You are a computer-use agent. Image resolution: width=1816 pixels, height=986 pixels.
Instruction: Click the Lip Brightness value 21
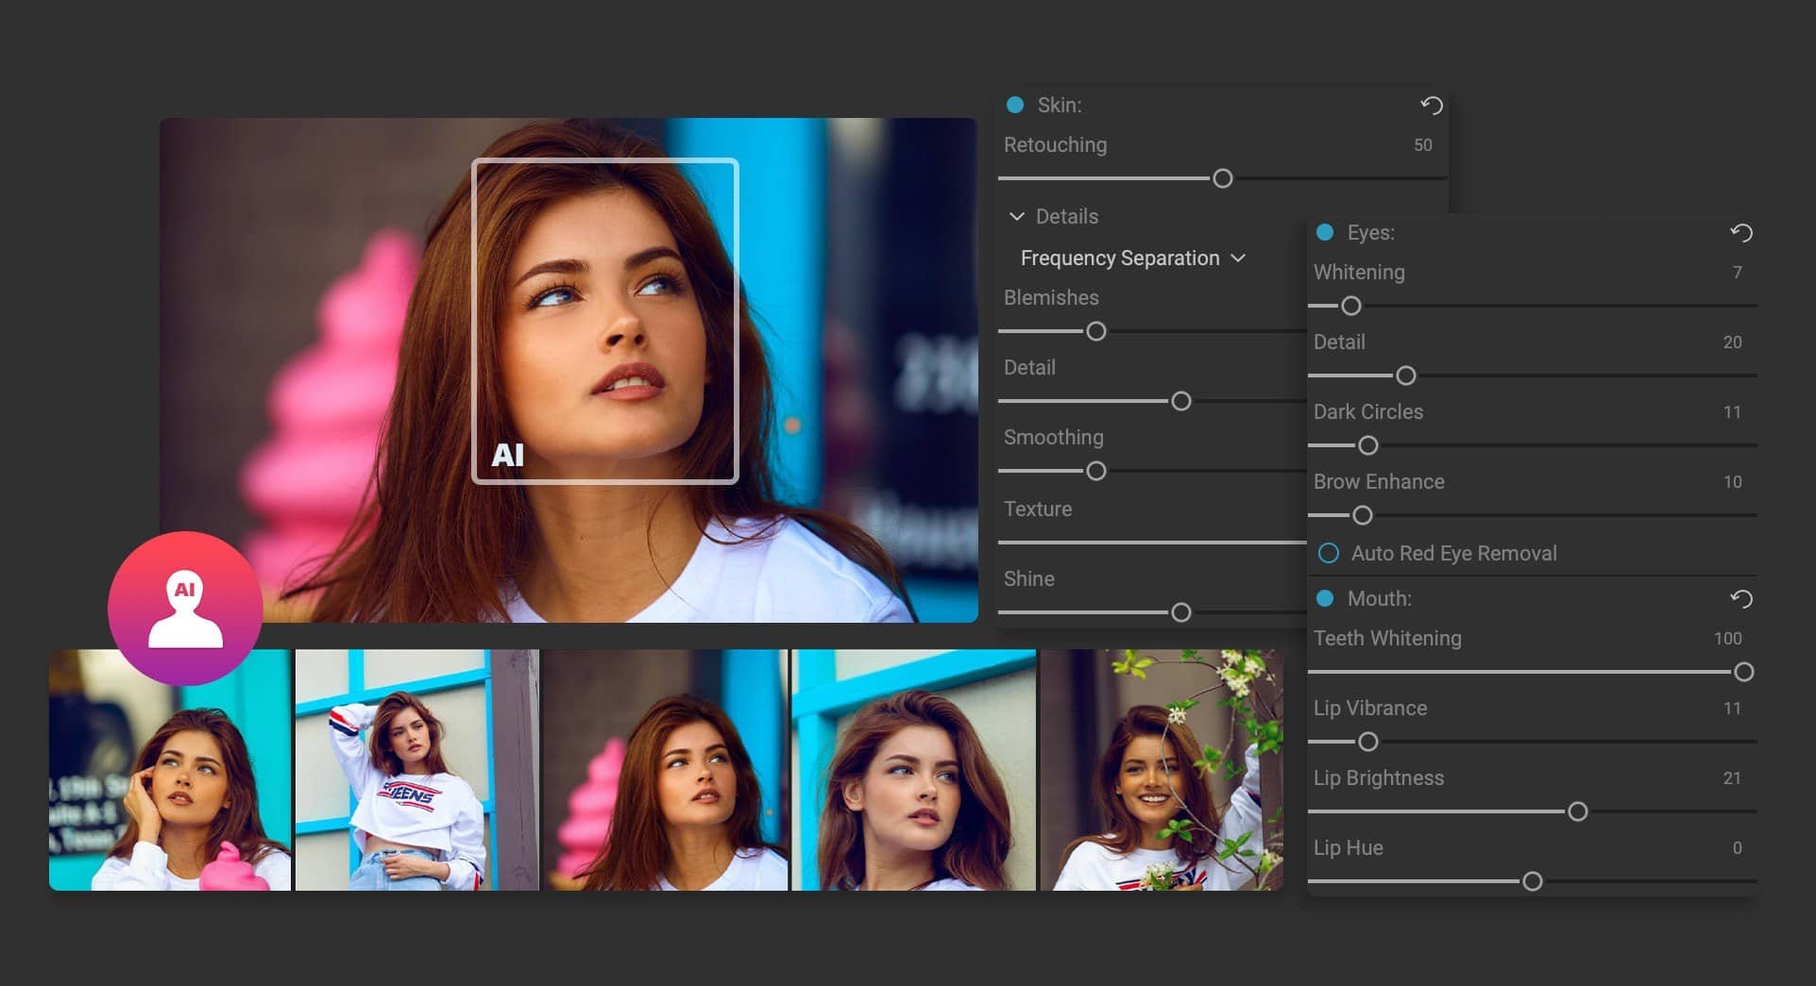pos(1733,778)
